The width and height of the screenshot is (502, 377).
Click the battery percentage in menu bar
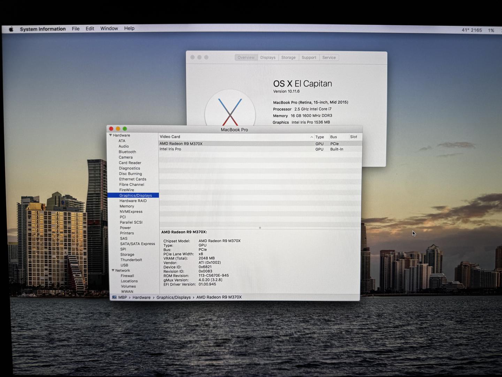pyautogui.click(x=491, y=30)
